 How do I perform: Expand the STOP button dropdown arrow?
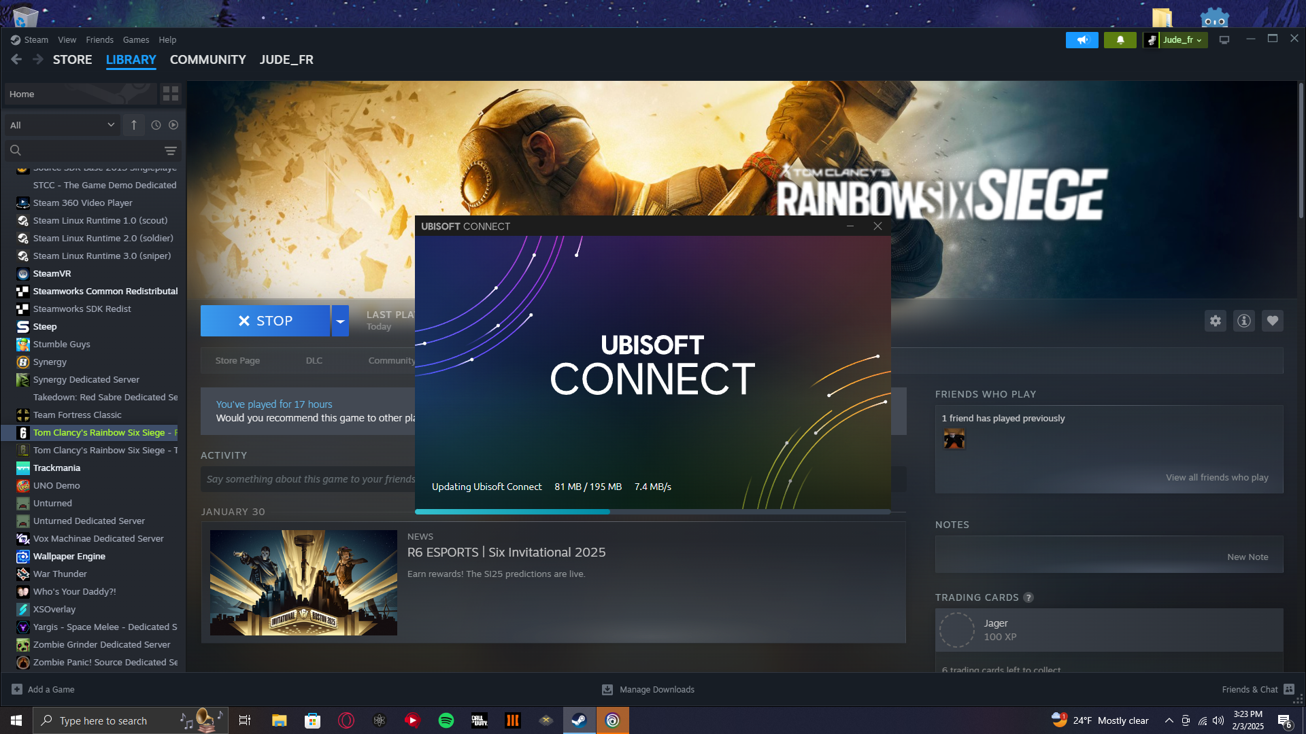coord(340,321)
